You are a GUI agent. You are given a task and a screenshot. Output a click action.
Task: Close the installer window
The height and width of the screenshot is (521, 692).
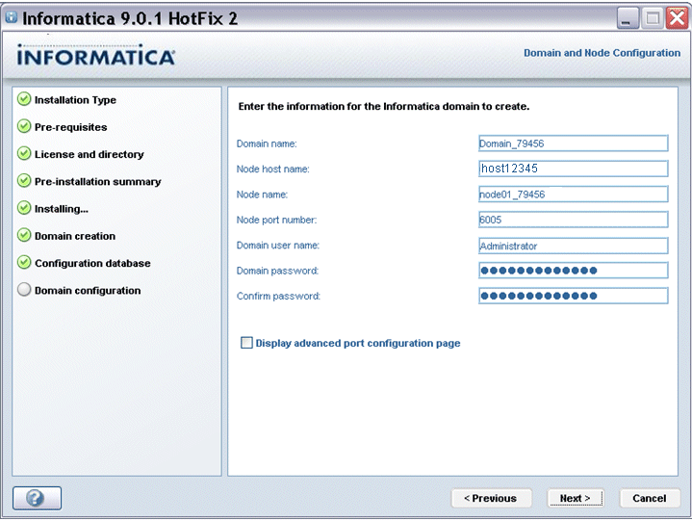[x=678, y=18]
